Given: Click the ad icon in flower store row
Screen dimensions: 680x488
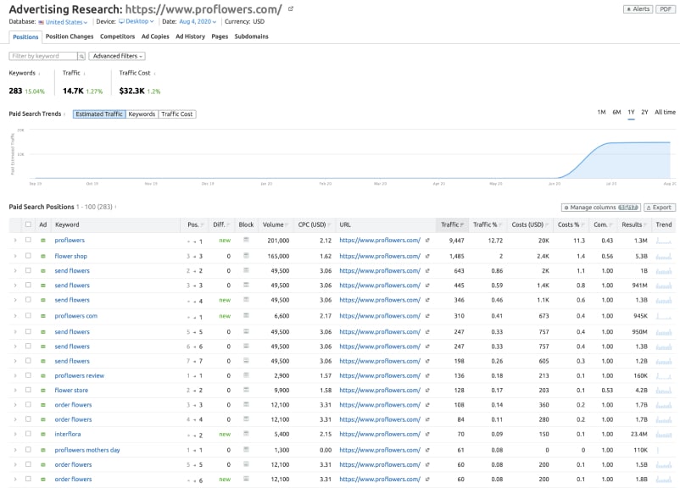Looking at the screenshot, I should point(43,391).
